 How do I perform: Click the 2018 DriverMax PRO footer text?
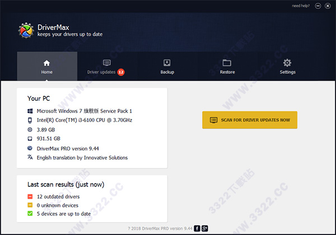(x=160, y=229)
